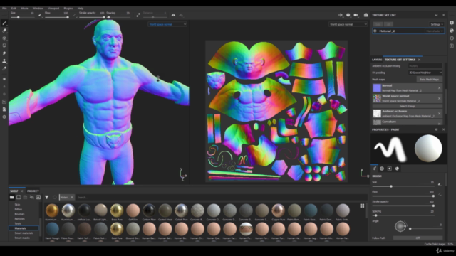Viewport: 456px width, 256px height.
Task: Clear the Materials filter tag in Shelf search
Action: (x=72, y=198)
